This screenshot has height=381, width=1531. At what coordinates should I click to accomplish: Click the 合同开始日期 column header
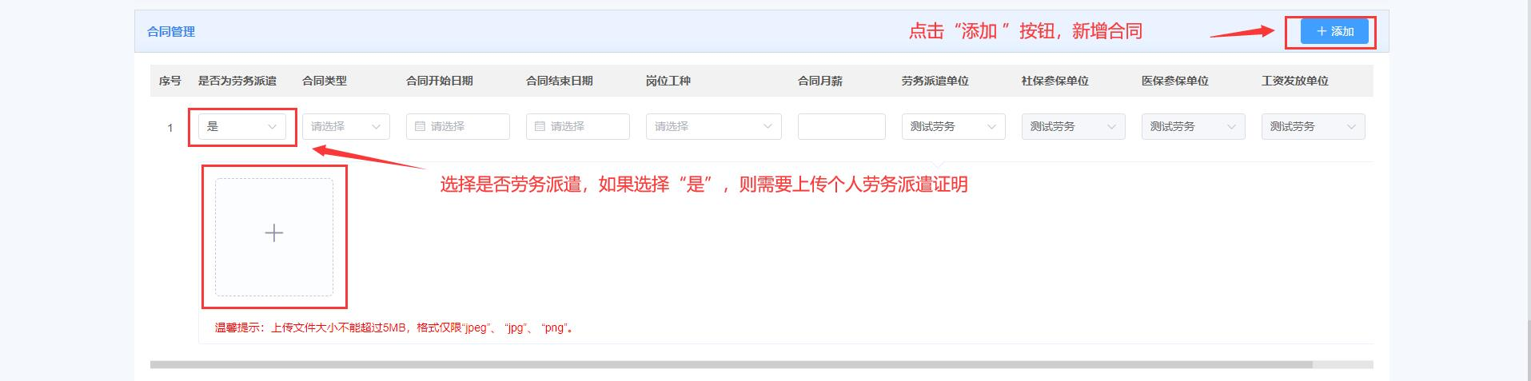tap(439, 81)
